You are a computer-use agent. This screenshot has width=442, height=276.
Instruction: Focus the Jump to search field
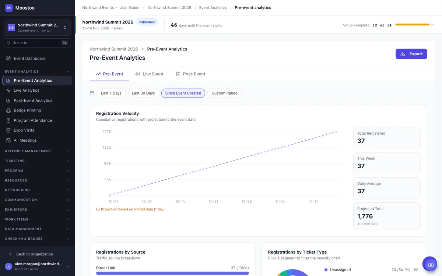37,43
